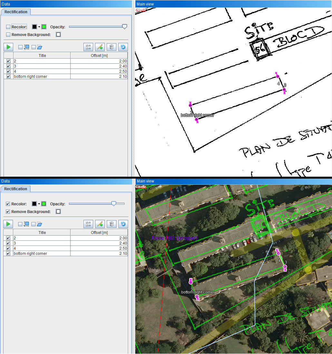332x354 pixels.
Task: Click green target color swatch in upper panel
Action: tap(44, 27)
